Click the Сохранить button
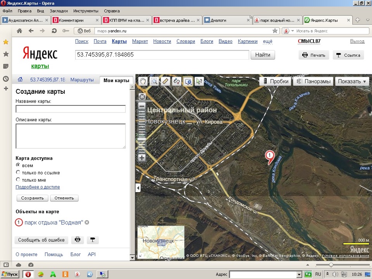This screenshot has width=372, height=279. pos(33,198)
